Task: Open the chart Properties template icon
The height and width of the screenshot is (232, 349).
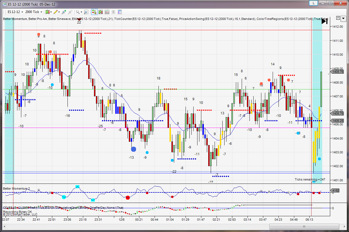Action: click(120, 12)
